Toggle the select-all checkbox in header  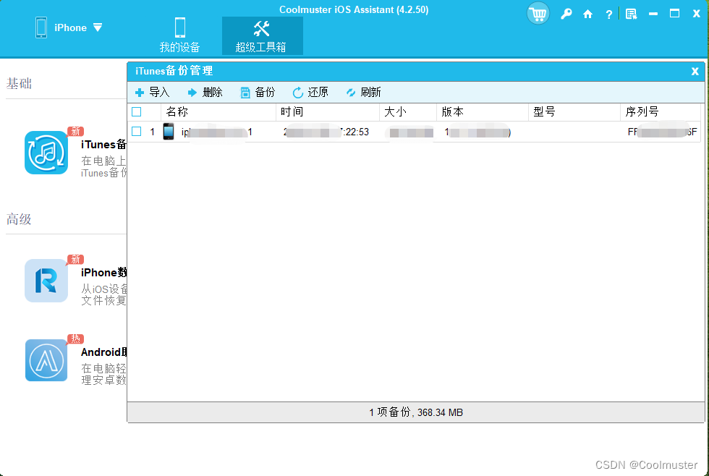(137, 111)
